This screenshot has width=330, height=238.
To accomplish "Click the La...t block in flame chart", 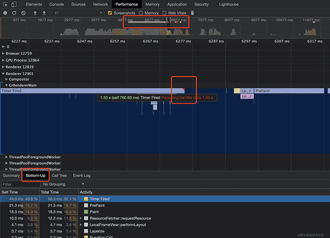I will (247, 91).
